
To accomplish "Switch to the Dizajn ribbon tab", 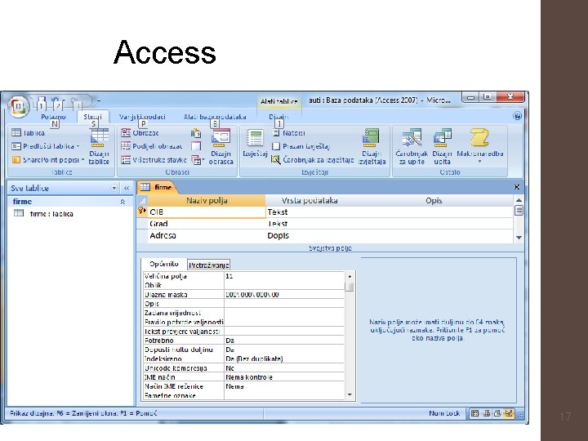I will coord(278,117).
